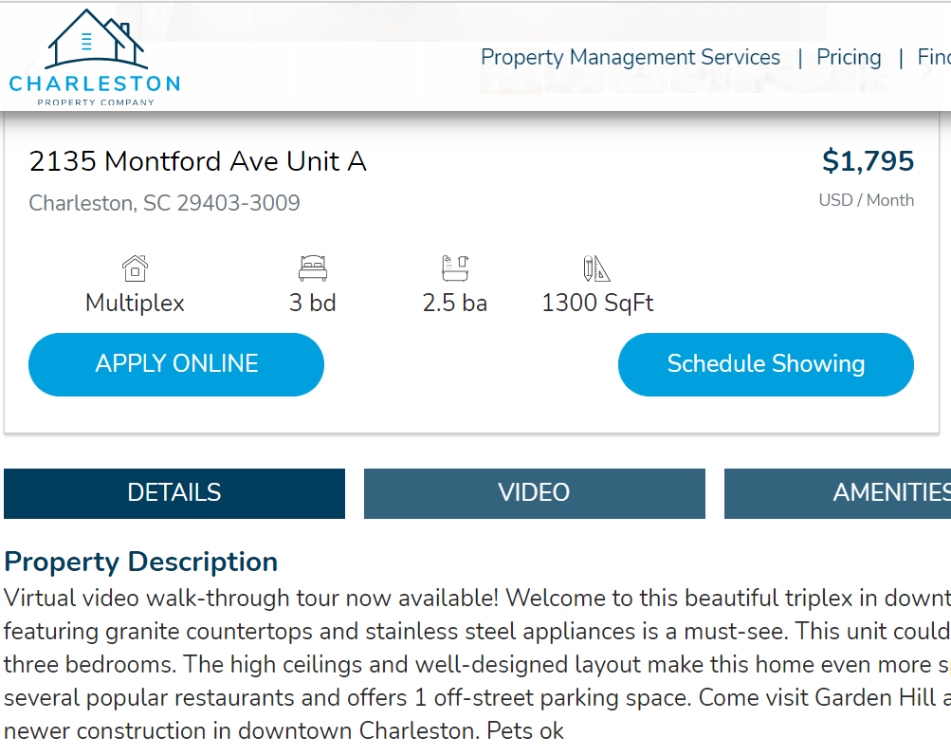Click the ruler and pencil square footage icon

click(x=596, y=268)
